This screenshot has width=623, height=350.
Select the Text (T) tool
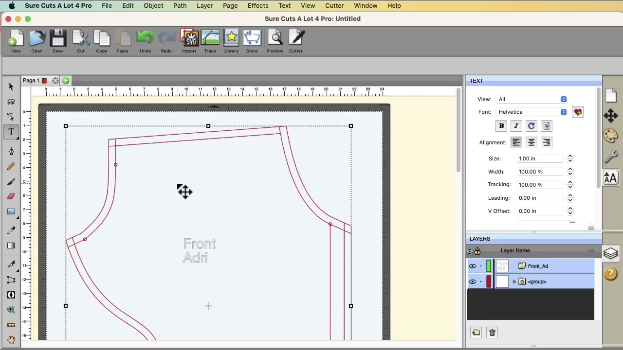11,132
